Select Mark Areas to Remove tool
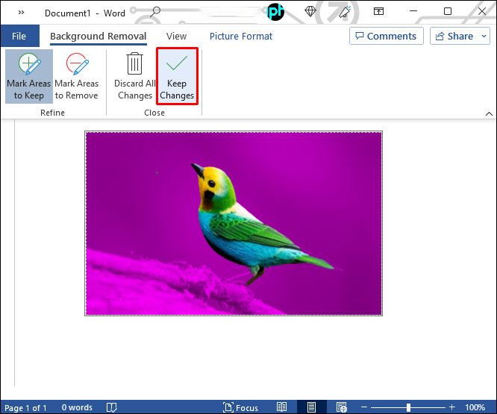This screenshot has width=497, height=414. [x=76, y=76]
